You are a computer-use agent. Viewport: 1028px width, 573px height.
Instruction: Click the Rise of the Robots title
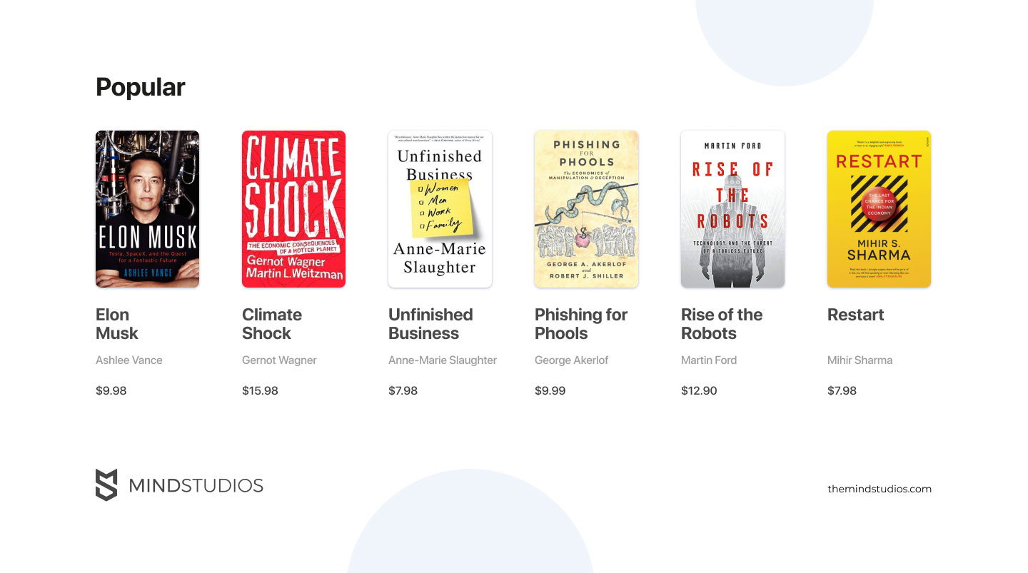point(721,324)
